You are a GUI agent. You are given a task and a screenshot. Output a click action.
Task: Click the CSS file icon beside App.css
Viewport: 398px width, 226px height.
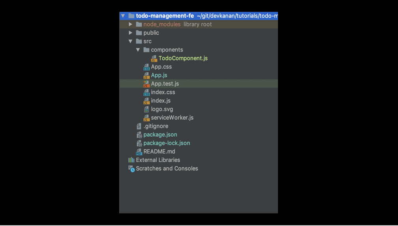click(x=146, y=67)
